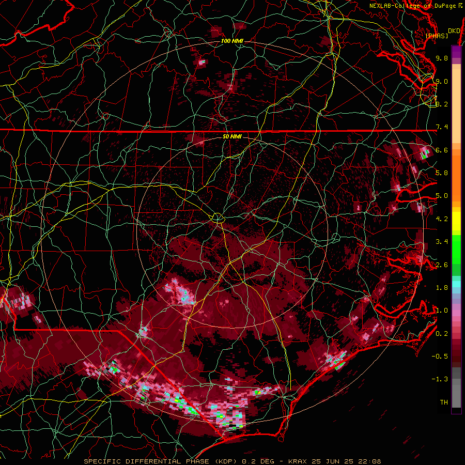
Task: Click the 1.8 legend value
Action: (x=442, y=288)
